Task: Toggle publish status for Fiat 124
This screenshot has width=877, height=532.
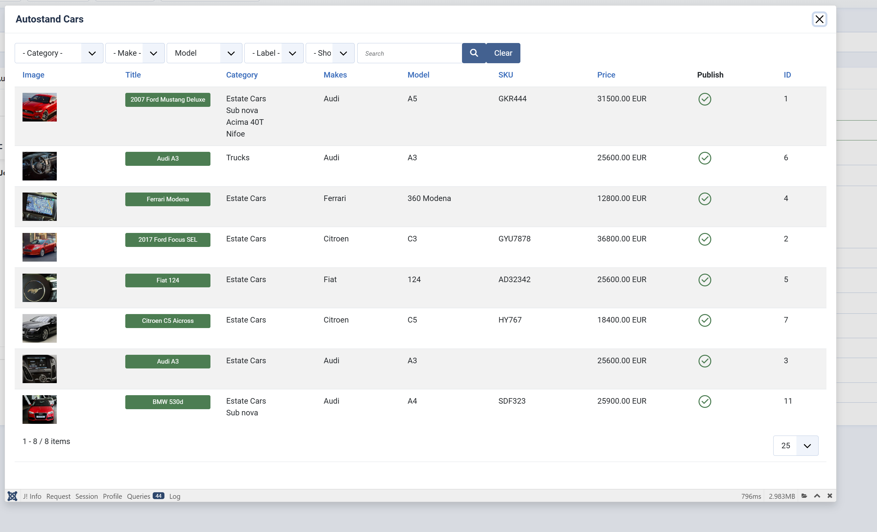Action: (x=705, y=280)
